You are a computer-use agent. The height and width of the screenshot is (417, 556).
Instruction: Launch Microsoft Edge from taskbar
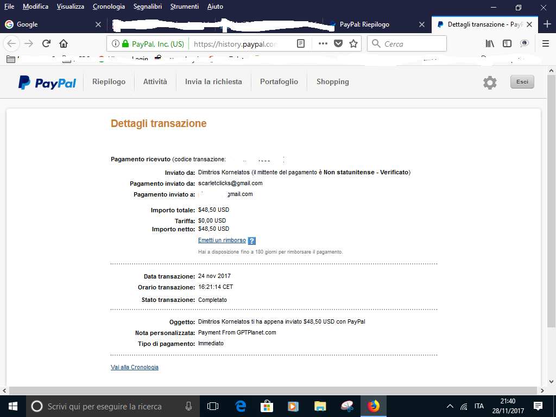tap(241, 406)
